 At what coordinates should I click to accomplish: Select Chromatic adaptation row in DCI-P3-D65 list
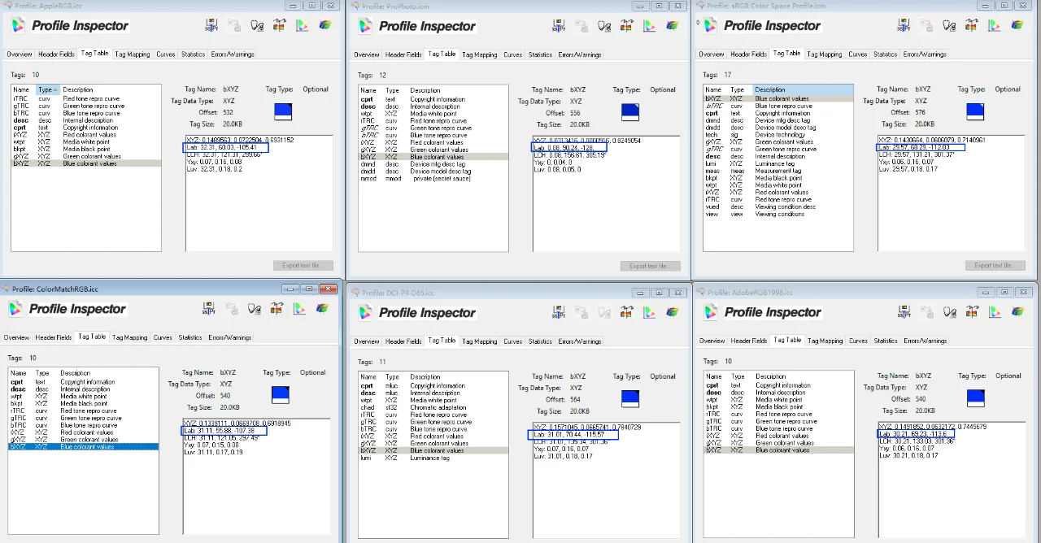(433, 407)
